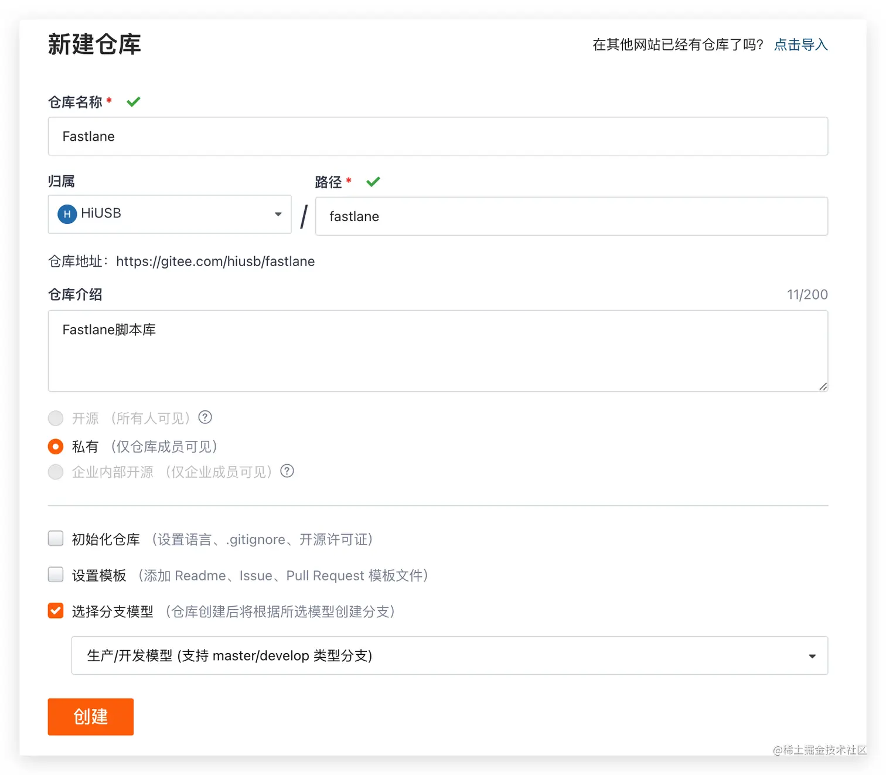
Task: Click the 仓库介绍 label
Action: pos(75,294)
